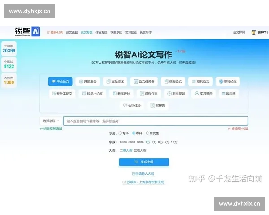The image size is (269, 215).
Task: Click the 职称论文 shield icon
Action: tap(220, 82)
